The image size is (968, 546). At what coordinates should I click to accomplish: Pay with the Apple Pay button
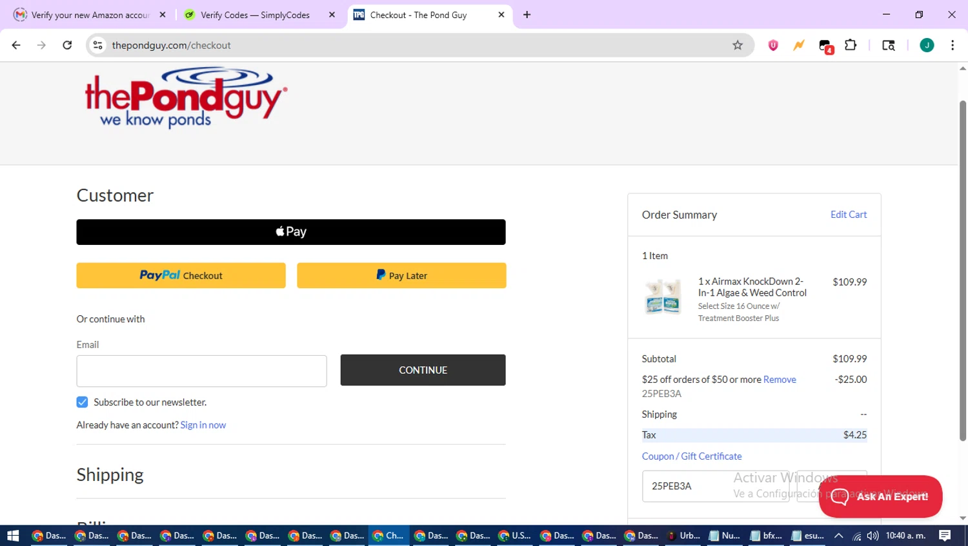click(291, 232)
